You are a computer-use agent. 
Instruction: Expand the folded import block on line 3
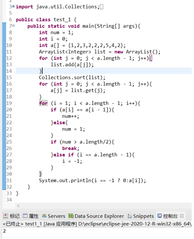(x=13, y=6)
